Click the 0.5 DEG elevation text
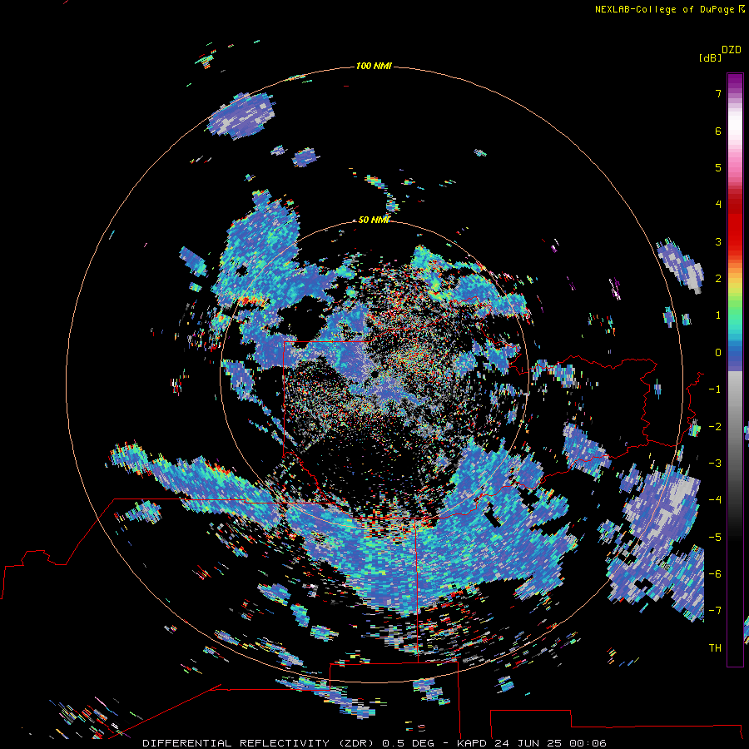The width and height of the screenshot is (749, 749). point(408,743)
